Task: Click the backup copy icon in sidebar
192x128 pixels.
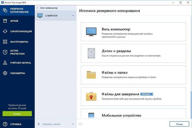Action: [5, 10]
